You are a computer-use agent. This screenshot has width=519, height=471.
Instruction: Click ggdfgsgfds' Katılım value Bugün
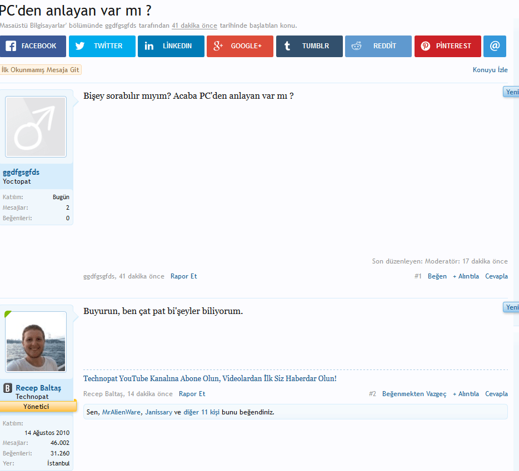point(61,197)
